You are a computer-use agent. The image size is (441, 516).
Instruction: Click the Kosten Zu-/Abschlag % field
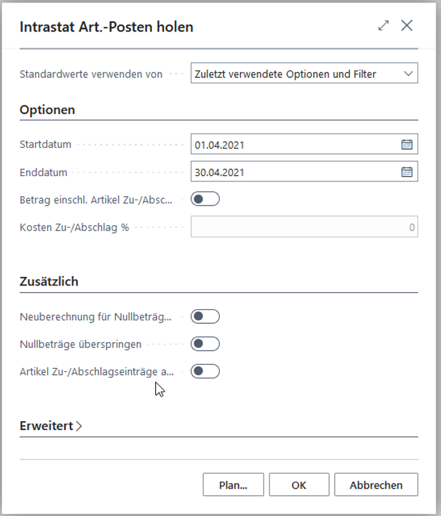(x=304, y=227)
